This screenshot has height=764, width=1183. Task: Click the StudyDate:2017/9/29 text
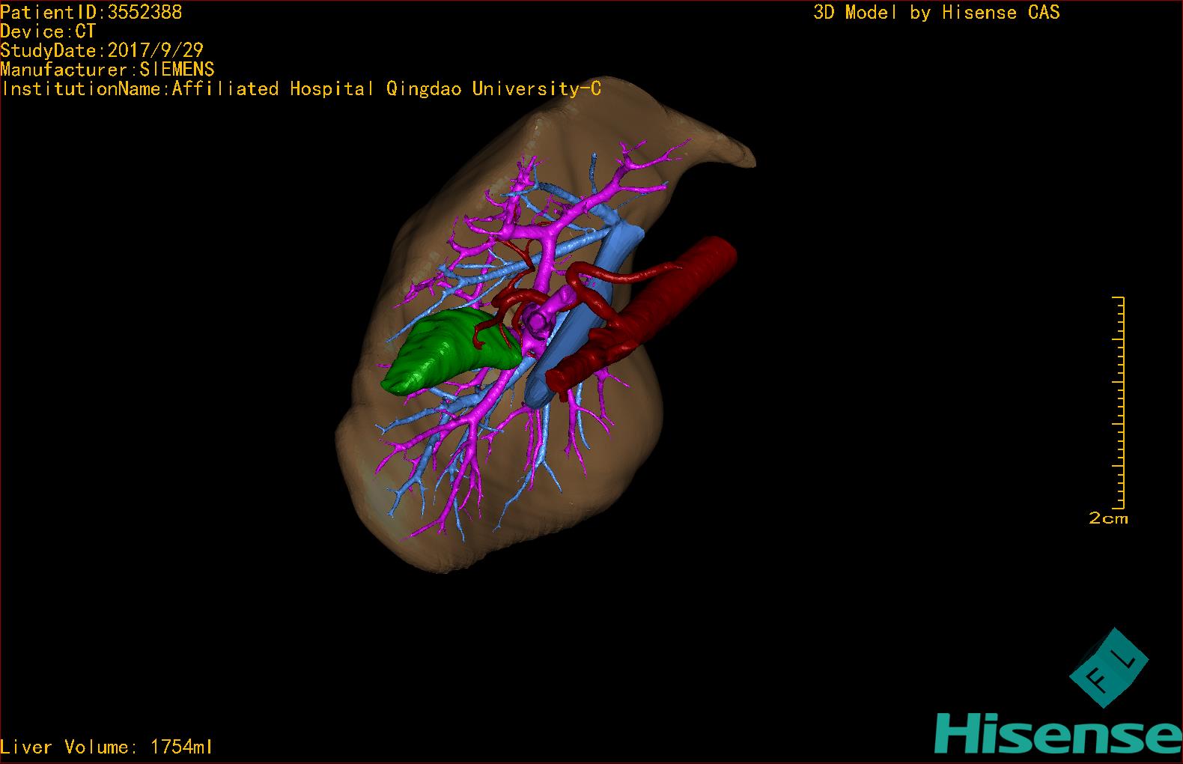pos(102,51)
